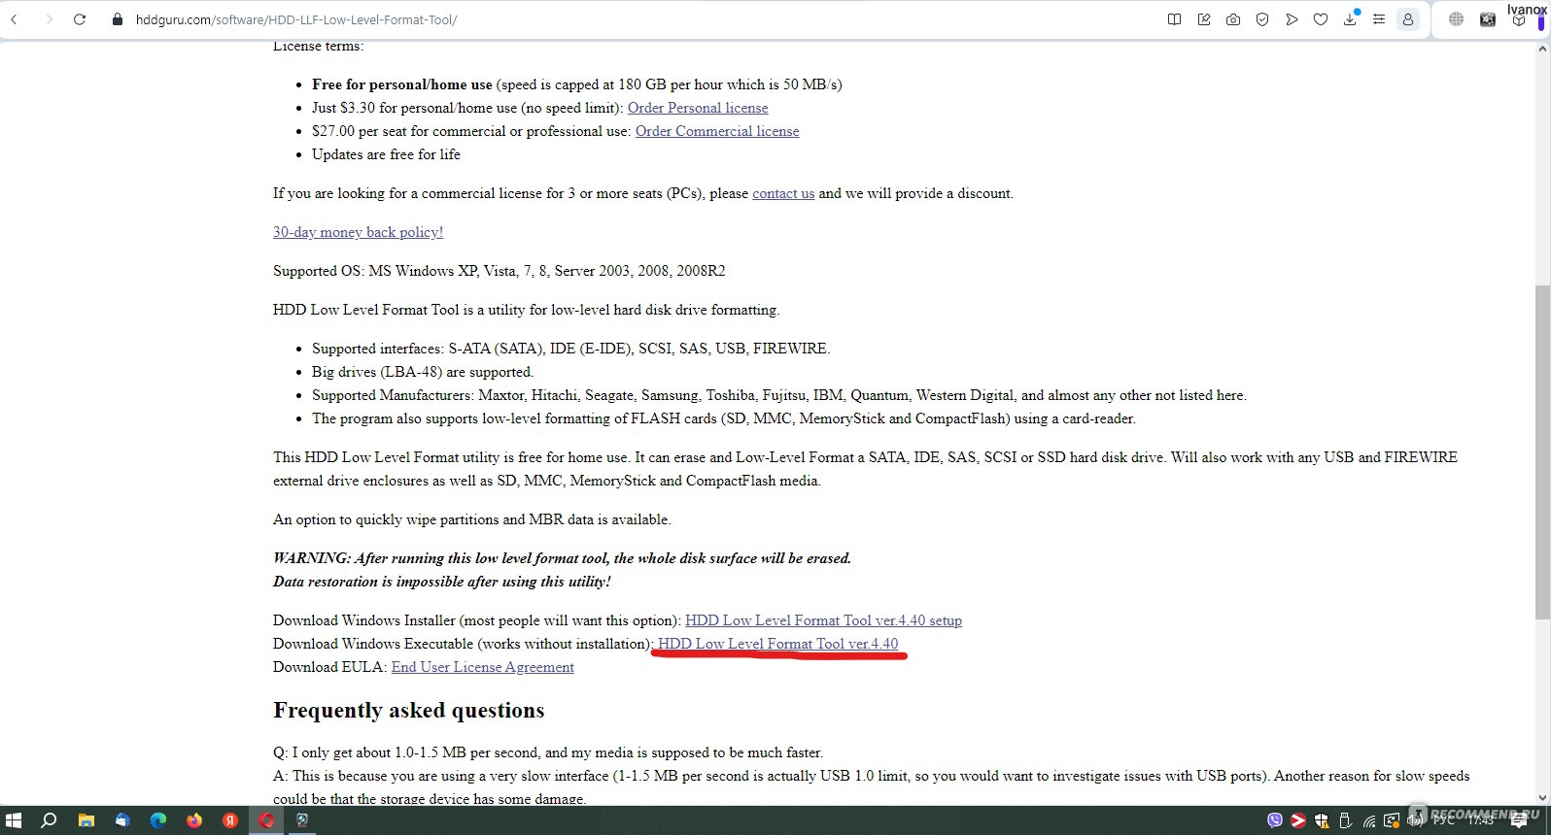1551x835 pixels.
Task: Open 30-day money back policy link
Action: [x=358, y=232]
